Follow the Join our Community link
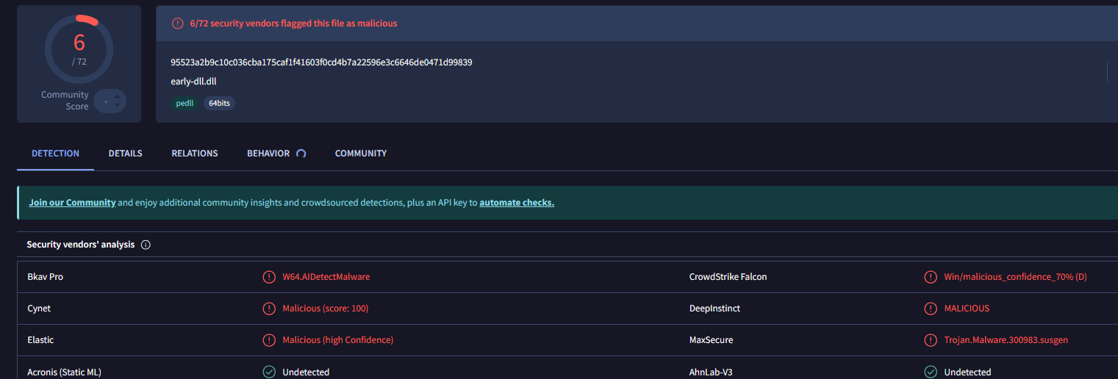 tap(72, 203)
